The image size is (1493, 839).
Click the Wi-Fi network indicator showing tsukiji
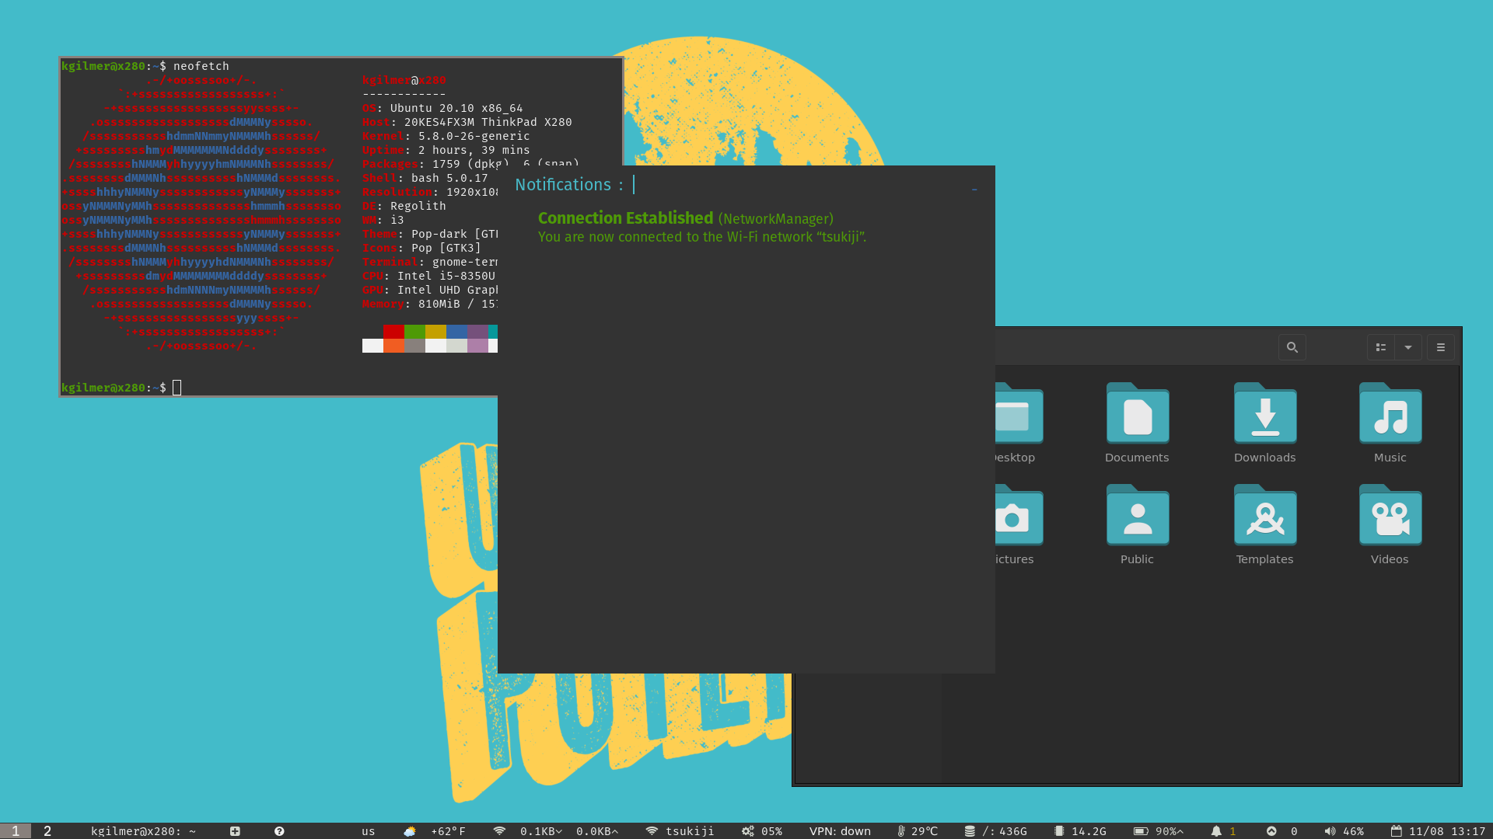[x=680, y=830]
